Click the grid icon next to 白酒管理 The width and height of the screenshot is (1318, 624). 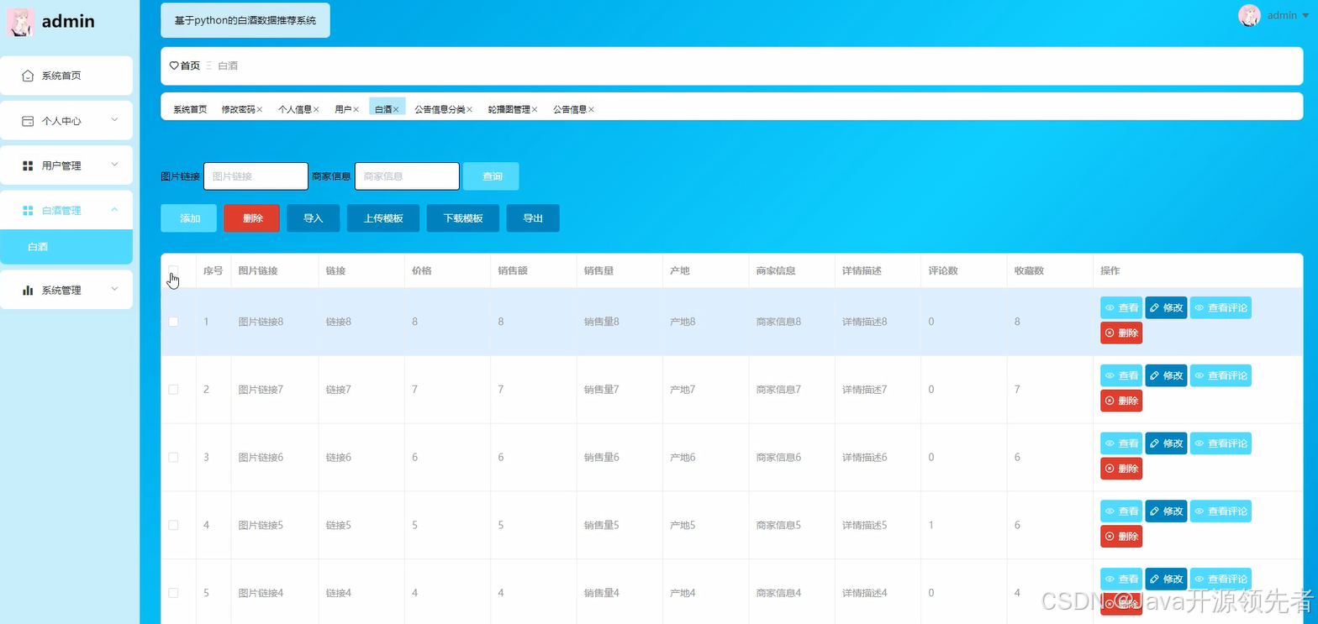point(28,210)
